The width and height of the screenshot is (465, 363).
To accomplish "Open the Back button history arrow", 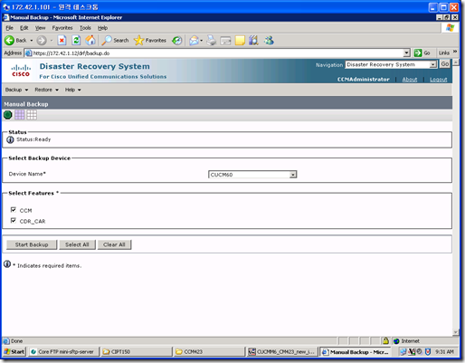I will point(32,41).
